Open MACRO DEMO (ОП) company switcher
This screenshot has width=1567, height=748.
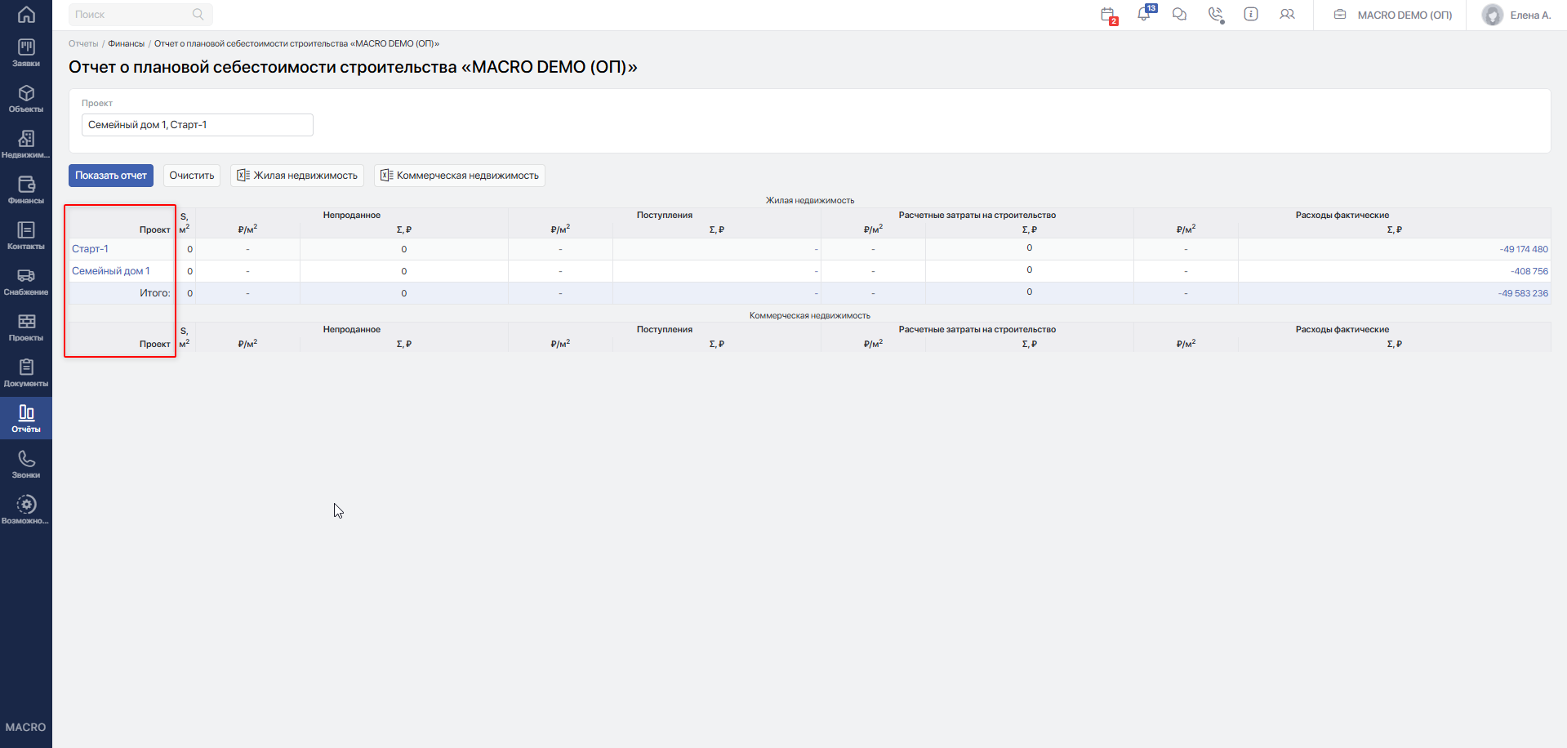pos(1393,15)
